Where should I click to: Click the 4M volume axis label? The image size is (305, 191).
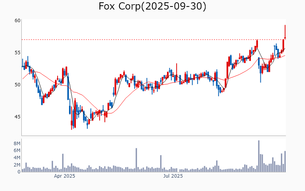(17, 158)
